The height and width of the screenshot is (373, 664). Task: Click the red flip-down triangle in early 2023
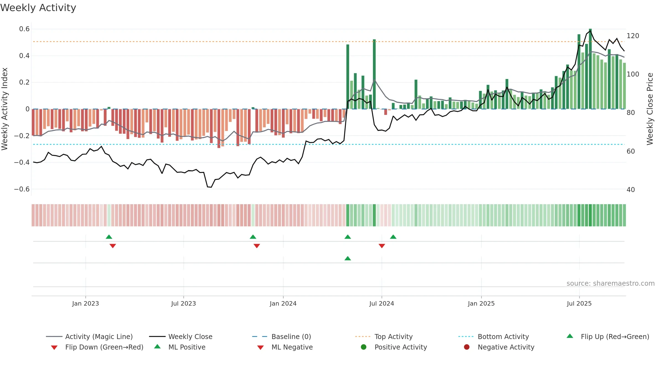click(x=113, y=246)
